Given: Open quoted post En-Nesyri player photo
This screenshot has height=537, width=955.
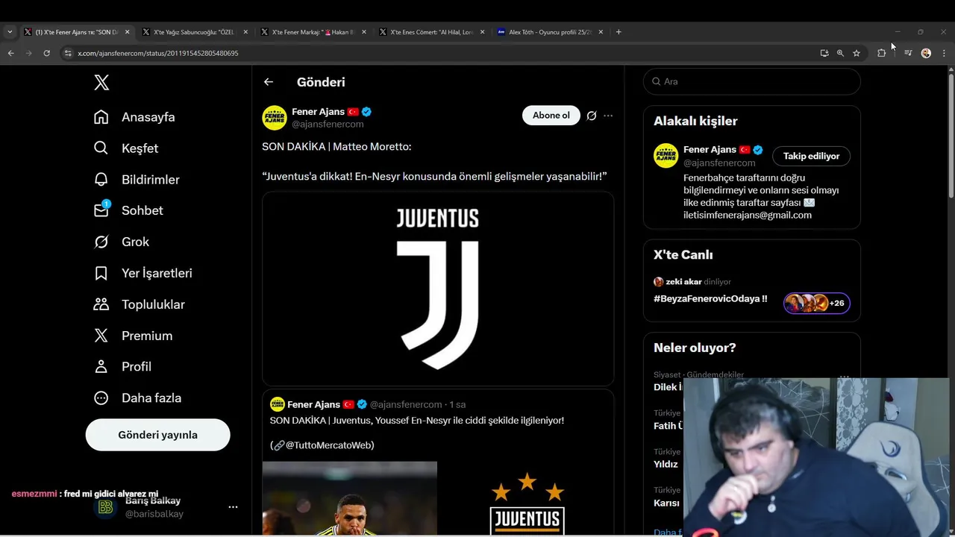Looking at the screenshot, I should click(350, 498).
